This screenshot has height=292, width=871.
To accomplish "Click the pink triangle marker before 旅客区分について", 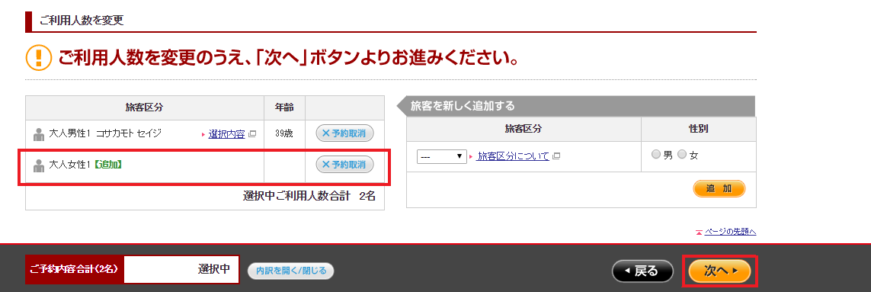I will point(471,157).
